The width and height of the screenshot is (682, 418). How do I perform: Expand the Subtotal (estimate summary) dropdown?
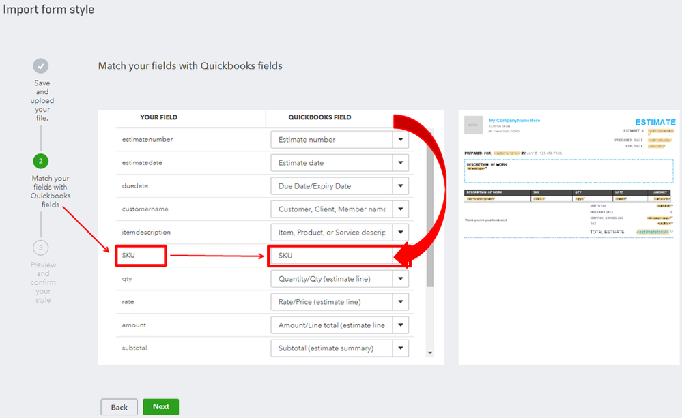point(400,348)
